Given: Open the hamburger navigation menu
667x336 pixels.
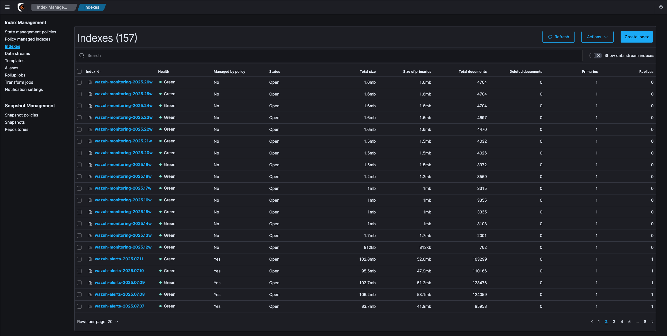Looking at the screenshot, I should pyautogui.click(x=7, y=7).
